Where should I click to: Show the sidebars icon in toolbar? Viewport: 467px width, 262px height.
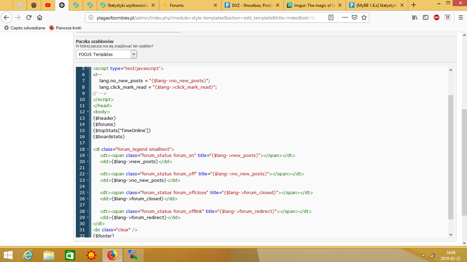coord(426,17)
